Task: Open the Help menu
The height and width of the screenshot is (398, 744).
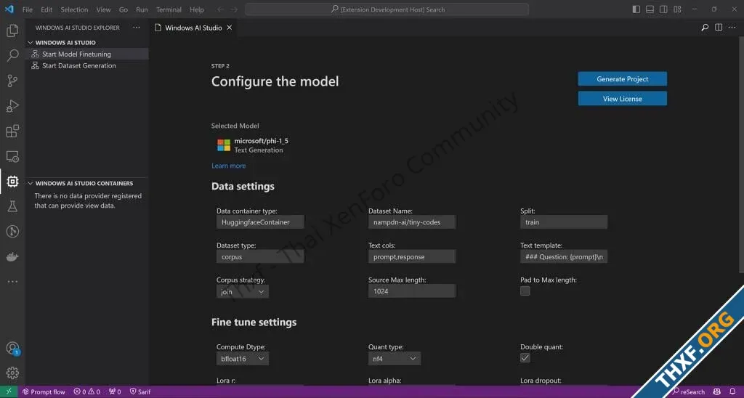Action: (197, 9)
